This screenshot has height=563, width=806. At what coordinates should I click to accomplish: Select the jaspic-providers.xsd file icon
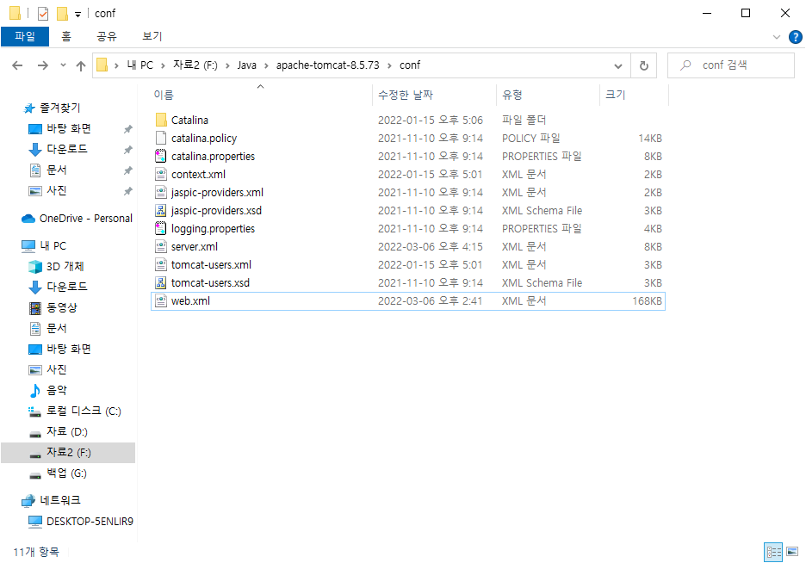pos(161,210)
